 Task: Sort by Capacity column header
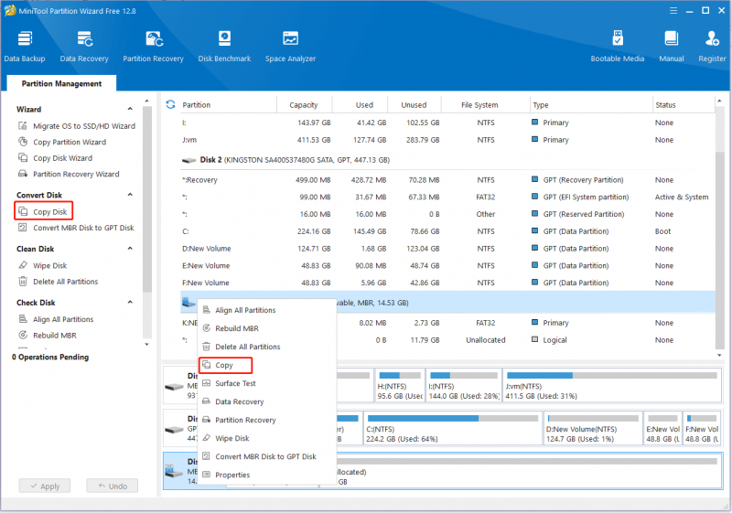(304, 105)
